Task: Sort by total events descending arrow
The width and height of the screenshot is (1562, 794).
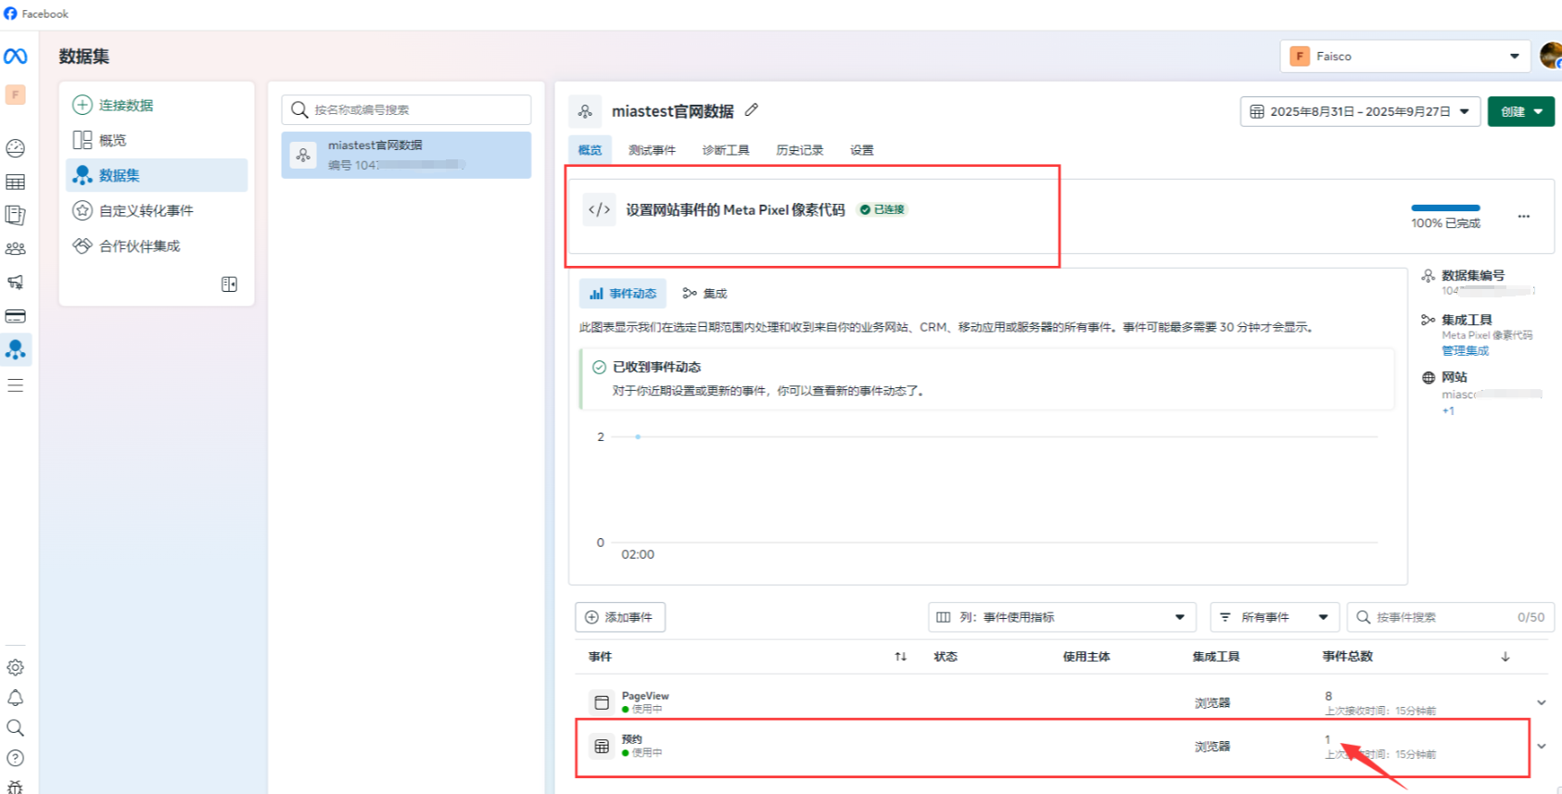Action: (x=1505, y=657)
